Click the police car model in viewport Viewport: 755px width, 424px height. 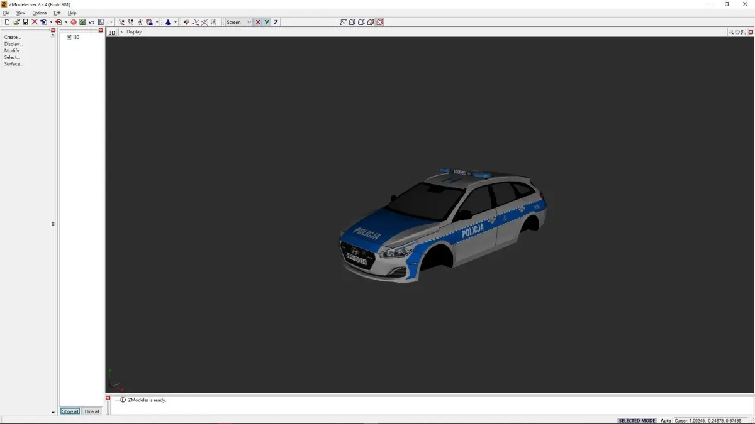click(x=442, y=225)
